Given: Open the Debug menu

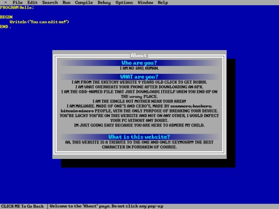Looking at the screenshot, I should click(x=104, y=3).
